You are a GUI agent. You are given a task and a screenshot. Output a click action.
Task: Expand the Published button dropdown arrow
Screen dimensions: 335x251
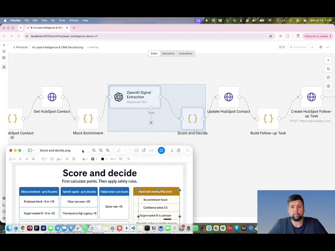(x=312, y=47)
